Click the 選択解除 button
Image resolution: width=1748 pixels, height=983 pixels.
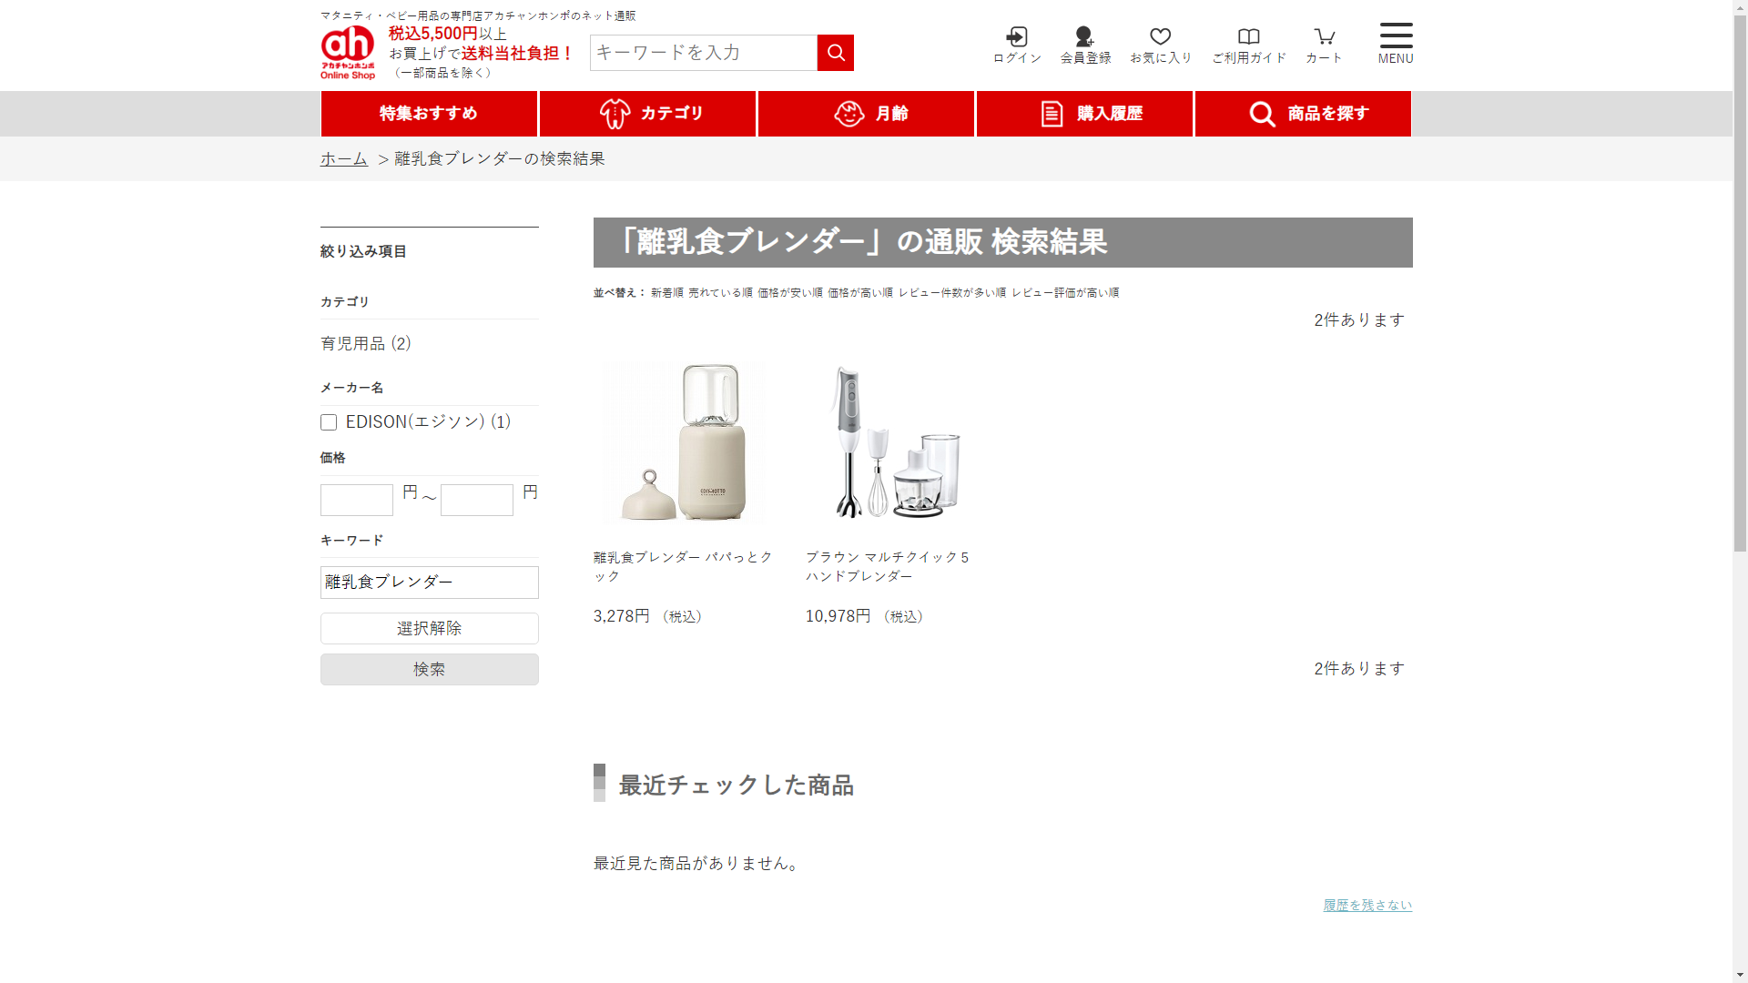(429, 629)
